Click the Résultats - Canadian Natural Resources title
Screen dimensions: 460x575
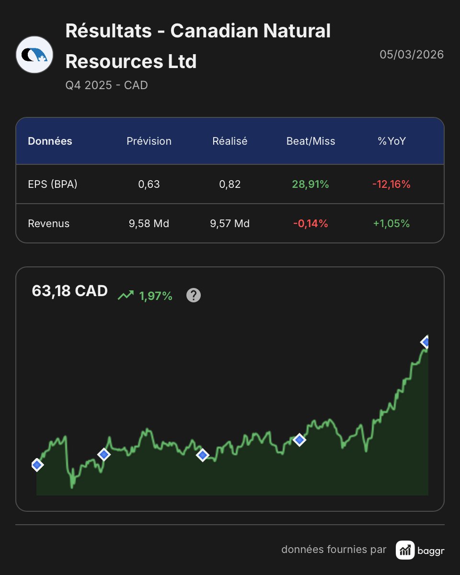[x=198, y=46]
